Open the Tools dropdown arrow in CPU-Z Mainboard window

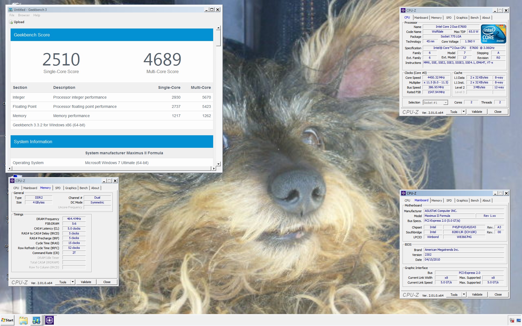tap(464, 294)
